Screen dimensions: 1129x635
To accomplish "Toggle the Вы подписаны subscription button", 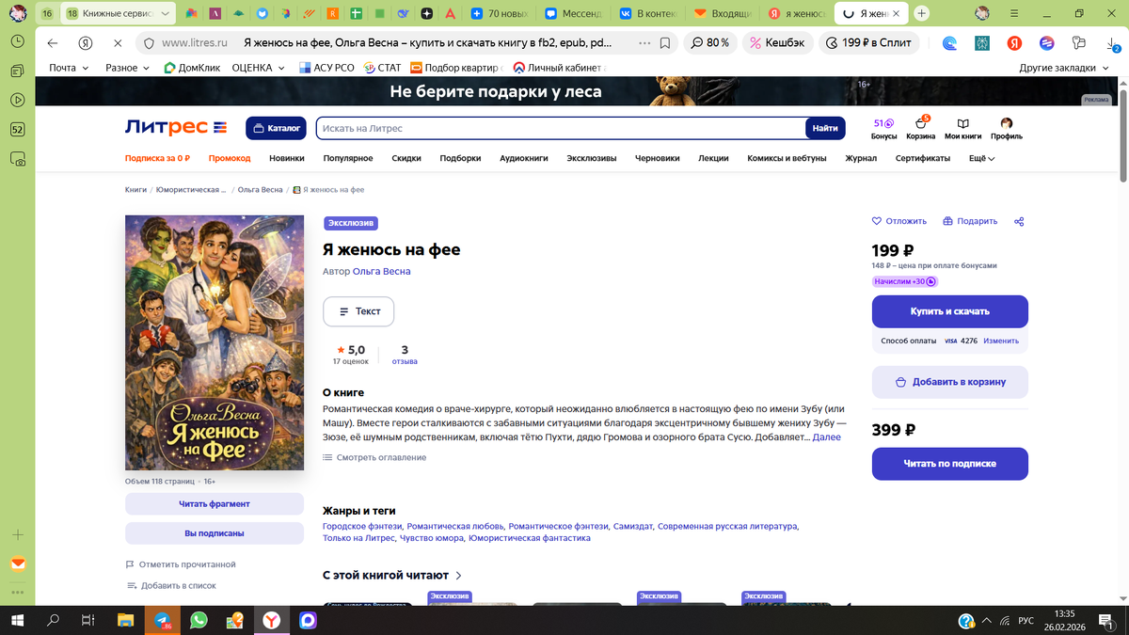I will [x=215, y=533].
